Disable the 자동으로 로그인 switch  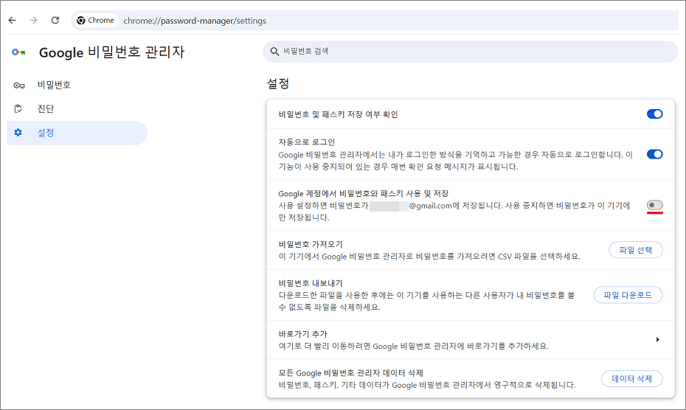pyautogui.click(x=654, y=154)
